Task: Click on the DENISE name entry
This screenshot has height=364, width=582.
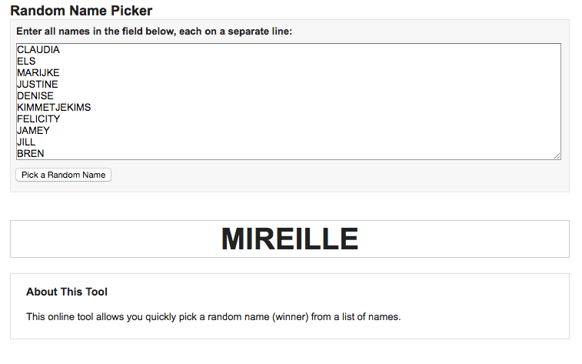Action: tap(35, 96)
